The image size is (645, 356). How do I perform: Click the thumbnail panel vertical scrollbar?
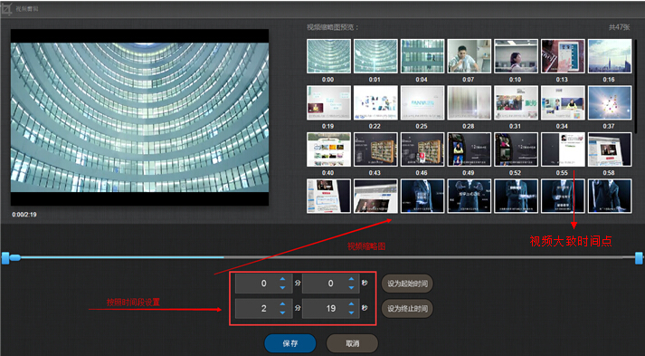(x=636, y=87)
